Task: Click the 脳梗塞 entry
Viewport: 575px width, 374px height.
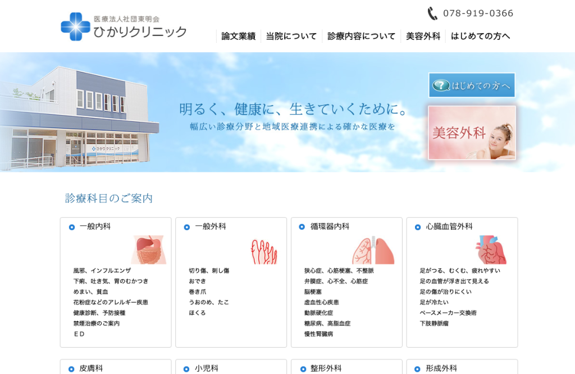Action: click(x=313, y=292)
